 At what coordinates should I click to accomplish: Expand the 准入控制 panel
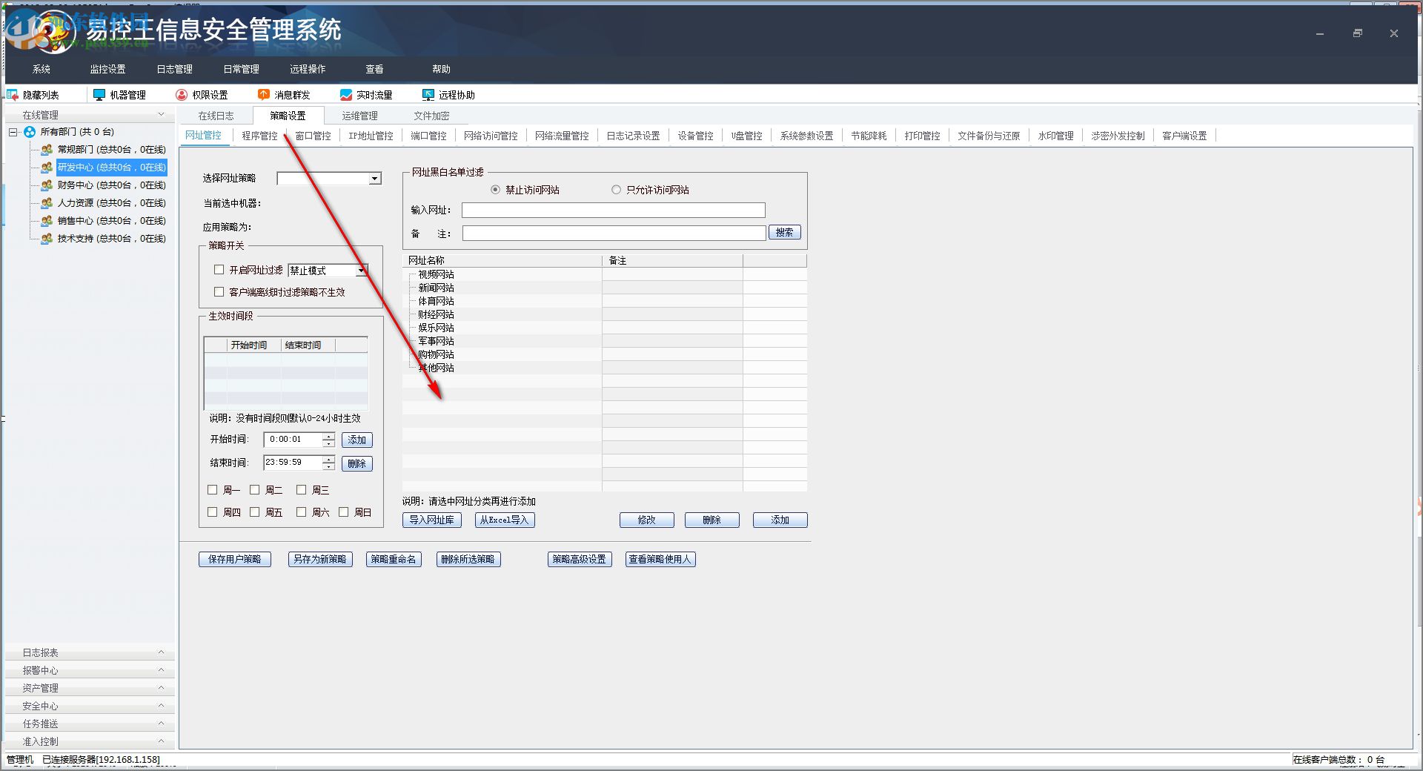coord(162,741)
